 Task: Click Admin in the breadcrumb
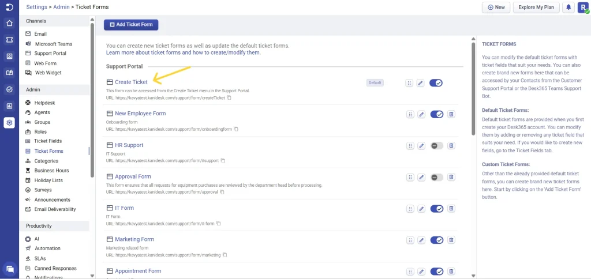61,7
